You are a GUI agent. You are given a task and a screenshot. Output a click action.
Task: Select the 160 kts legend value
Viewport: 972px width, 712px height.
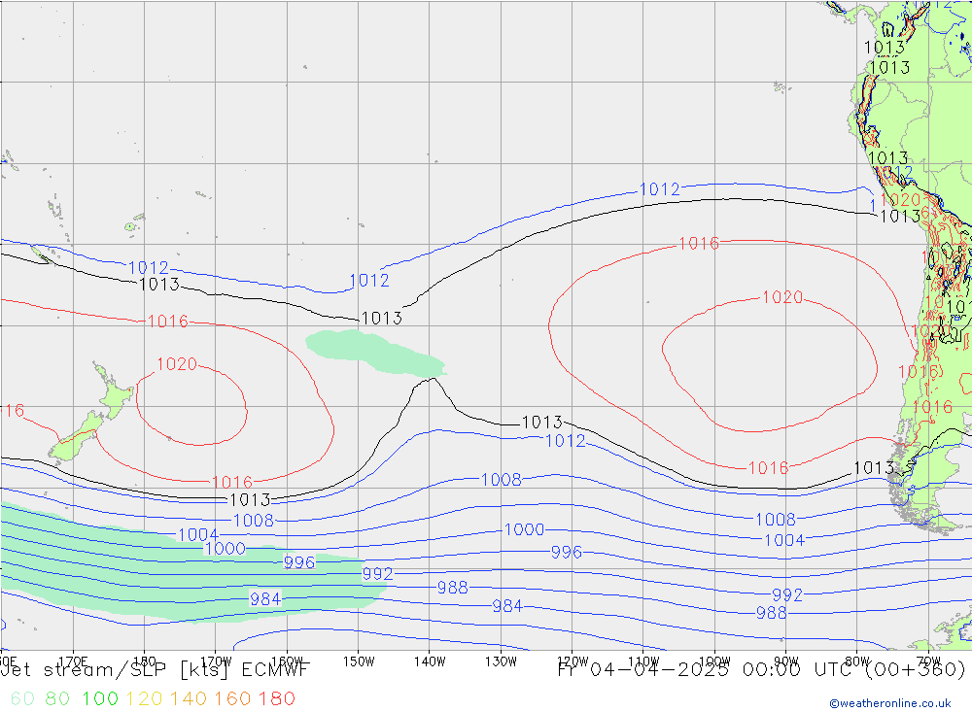point(232,699)
